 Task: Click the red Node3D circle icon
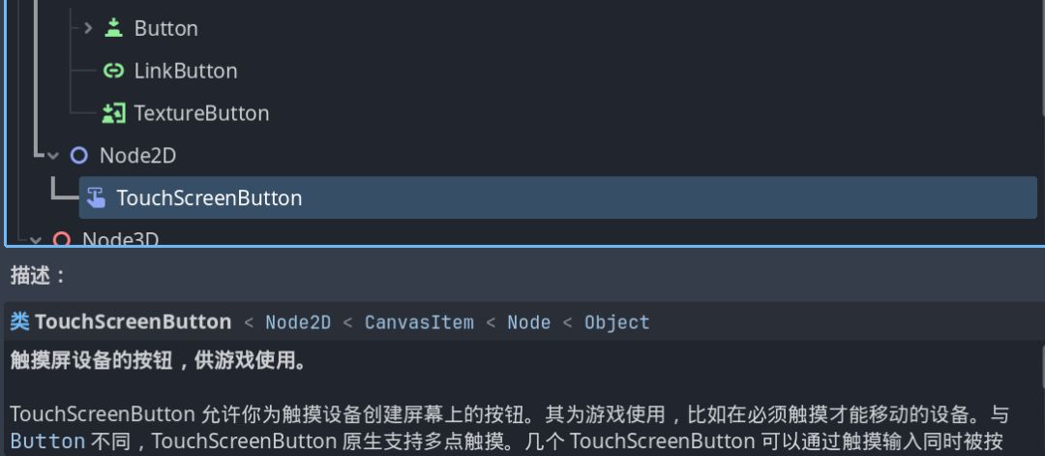61,239
